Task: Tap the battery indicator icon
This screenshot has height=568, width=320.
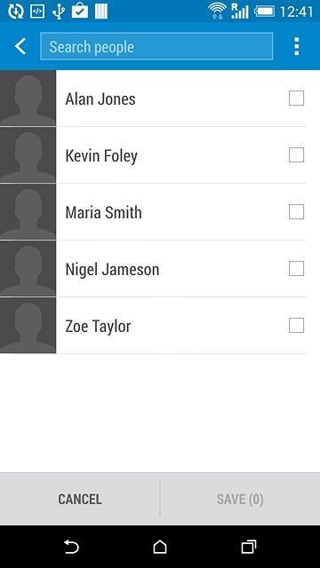Action: tap(265, 12)
